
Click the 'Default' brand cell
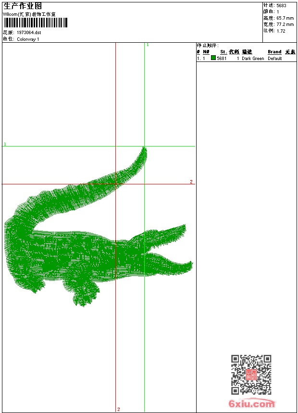pos(275,59)
